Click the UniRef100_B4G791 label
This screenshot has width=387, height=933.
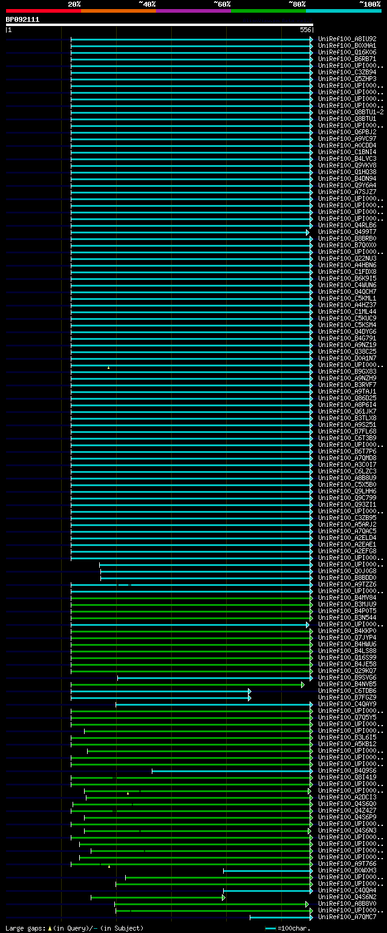tap(347, 339)
